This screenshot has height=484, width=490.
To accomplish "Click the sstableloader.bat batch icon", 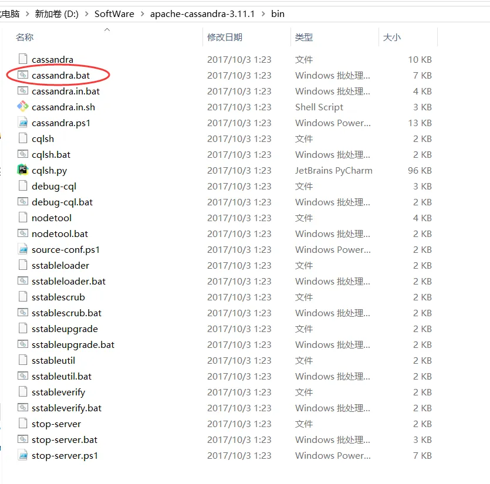I will click(23, 280).
